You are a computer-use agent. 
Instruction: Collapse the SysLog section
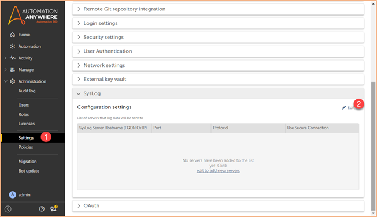pyautogui.click(x=218, y=93)
